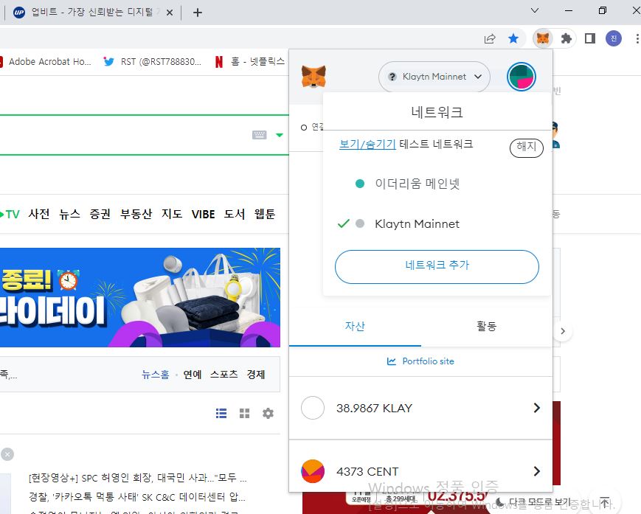Open news settings gear icon
The height and width of the screenshot is (514, 641).
[268, 414]
